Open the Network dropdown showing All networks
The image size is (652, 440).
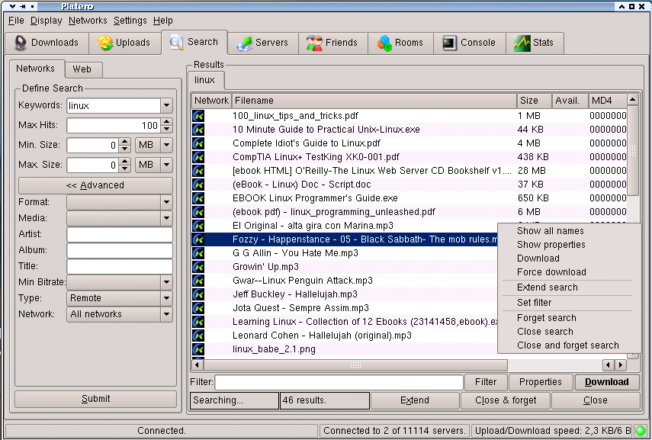(x=166, y=314)
